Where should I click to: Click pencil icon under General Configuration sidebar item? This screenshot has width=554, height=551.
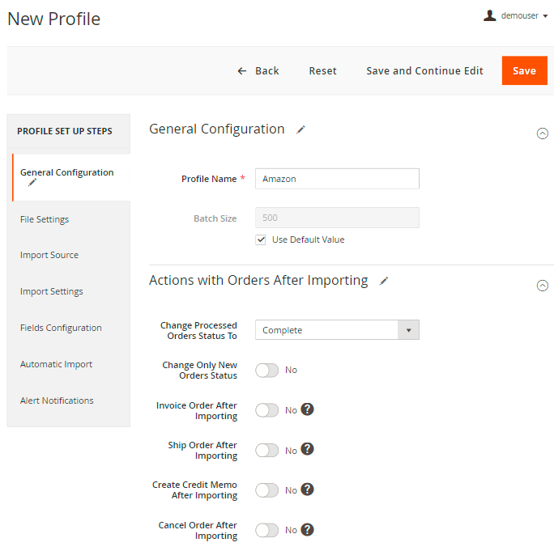coord(32,183)
